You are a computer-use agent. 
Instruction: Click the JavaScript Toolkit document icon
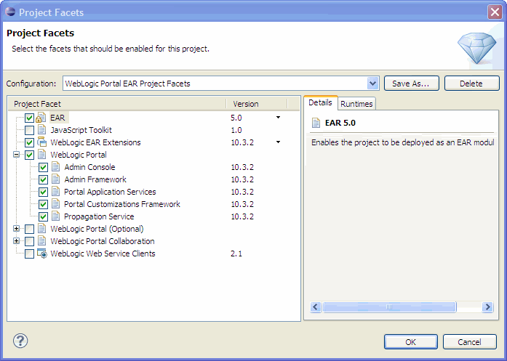tap(41, 130)
